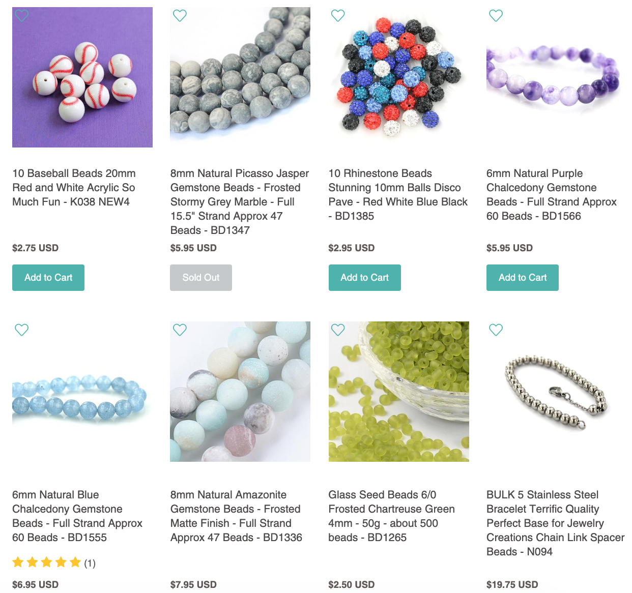Add Rhinestone Beads BD1385 to cart
This screenshot has height=593, width=632.
(365, 278)
